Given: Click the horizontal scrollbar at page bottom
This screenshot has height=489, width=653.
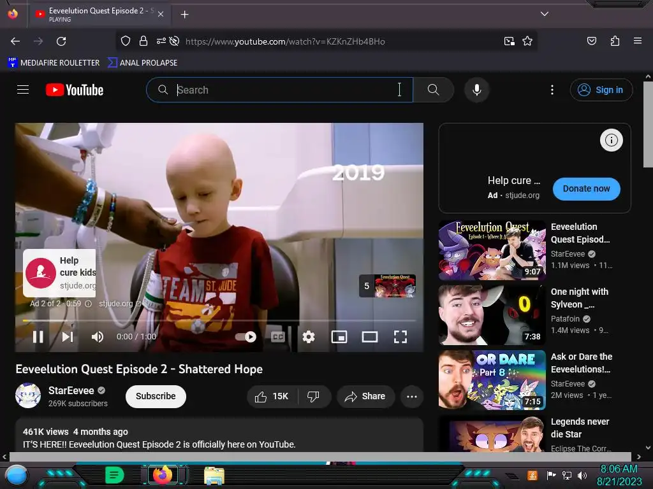Looking at the screenshot, I should pos(320,457).
